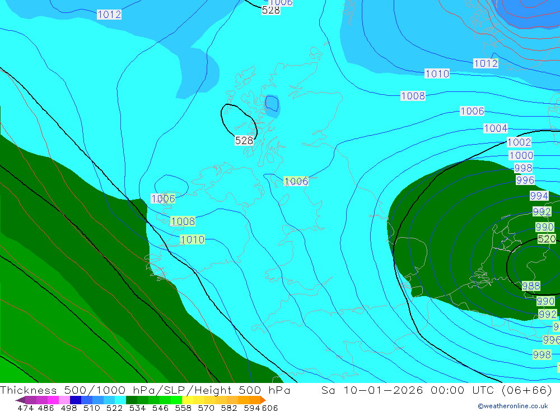Image resolution: width=560 pixels, height=411 pixels.
Task: Pick the bright yellow legend swatch at 558
Action: (x=188, y=400)
